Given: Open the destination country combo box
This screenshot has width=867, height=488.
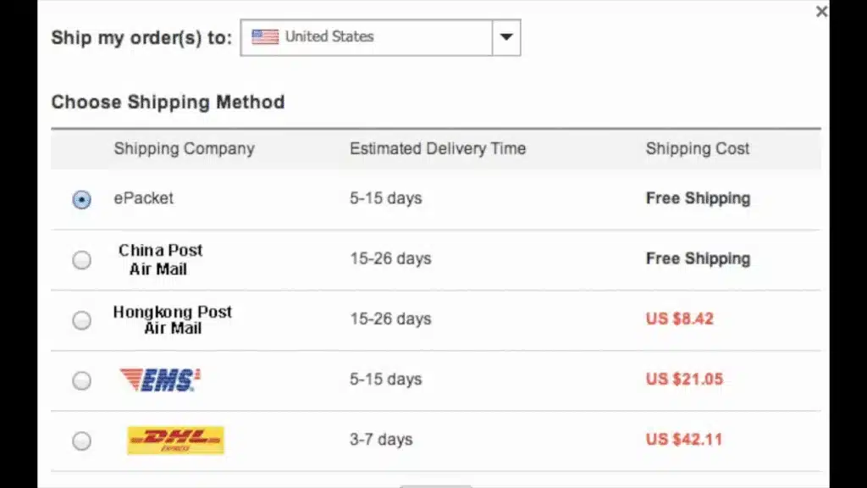Looking at the screenshot, I should pyautogui.click(x=380, y=36).
